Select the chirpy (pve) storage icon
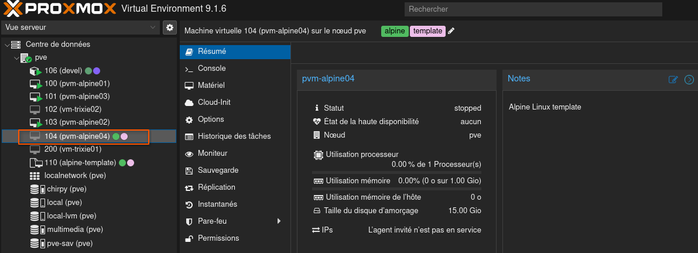This screenshot has height=253, width=698. 37,189
